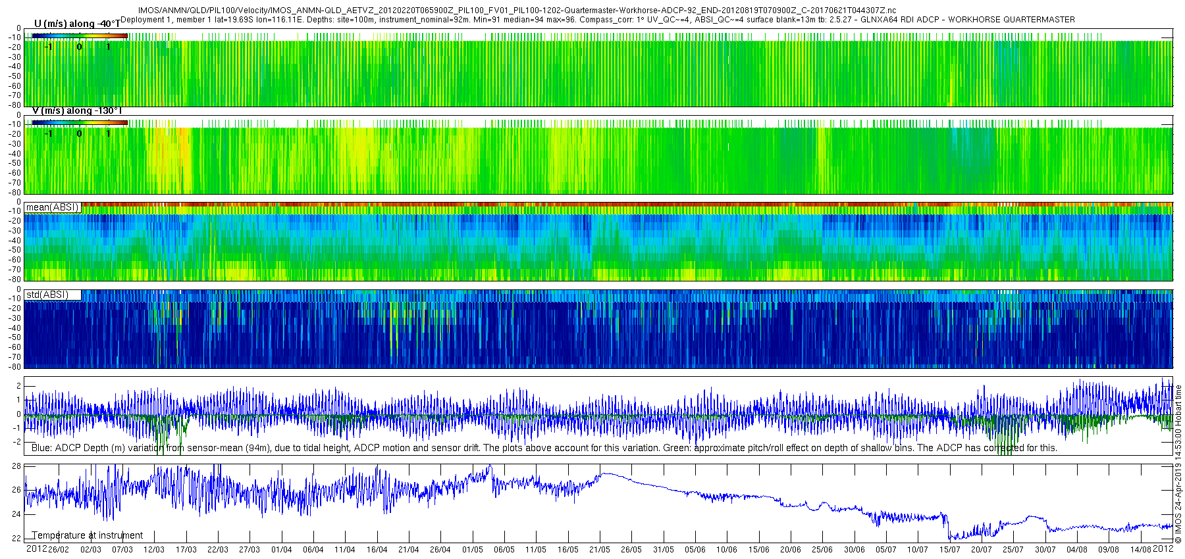The height and width of the screenshot is (559, 1185).
Task: Click the '12/03' date tick label
Action: point(154,550)
